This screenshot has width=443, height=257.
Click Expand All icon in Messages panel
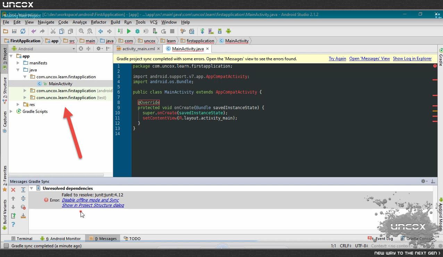pos(23,190)
